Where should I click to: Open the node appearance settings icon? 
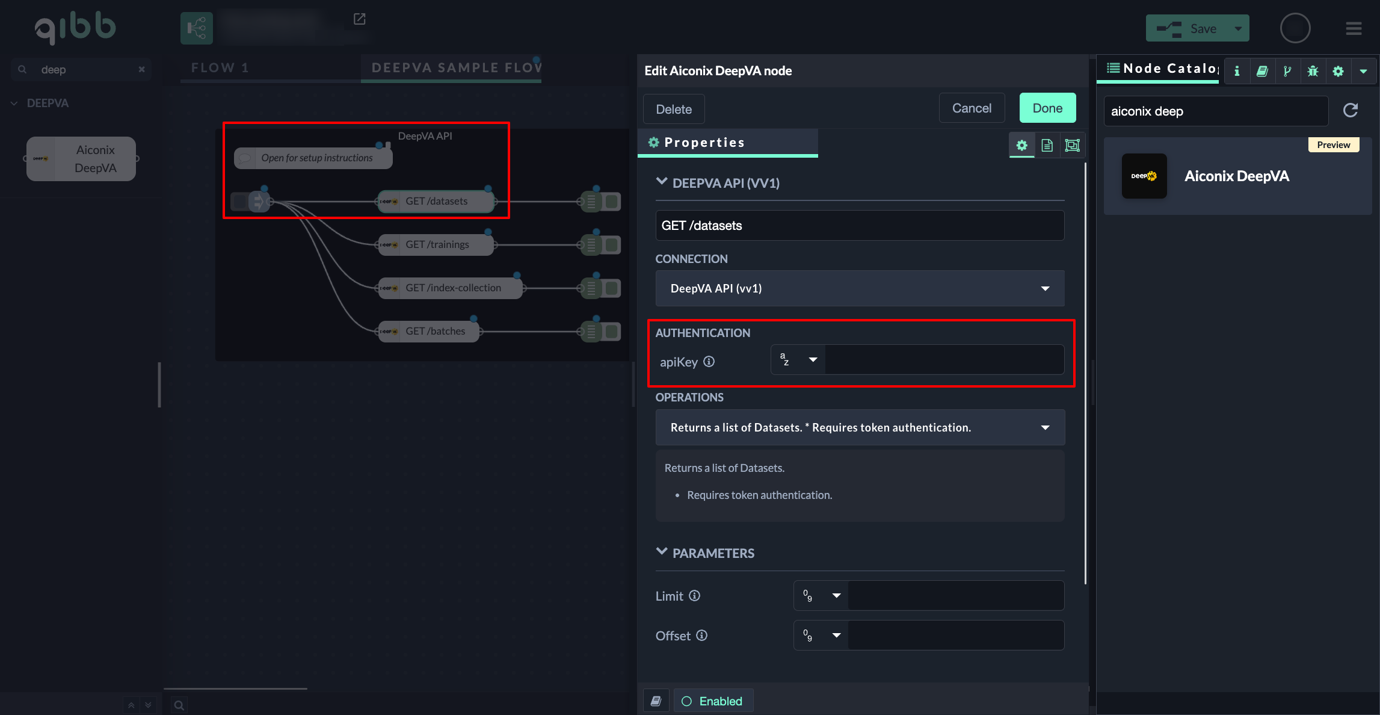coord(1072,145)
